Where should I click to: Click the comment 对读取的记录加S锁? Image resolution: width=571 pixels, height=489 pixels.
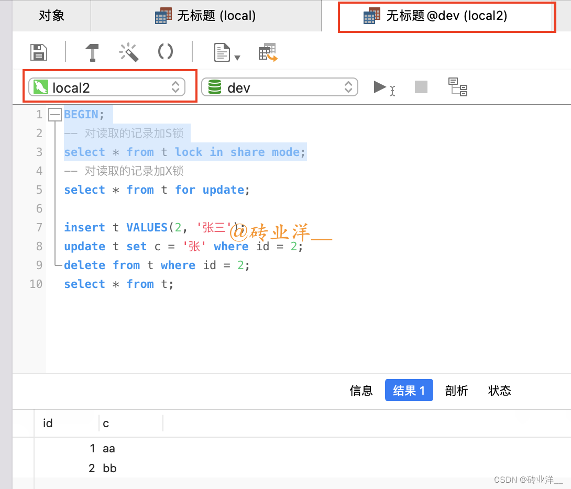[124, 133]
